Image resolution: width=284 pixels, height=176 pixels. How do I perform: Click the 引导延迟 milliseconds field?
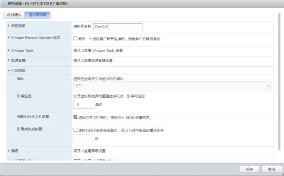83,104
